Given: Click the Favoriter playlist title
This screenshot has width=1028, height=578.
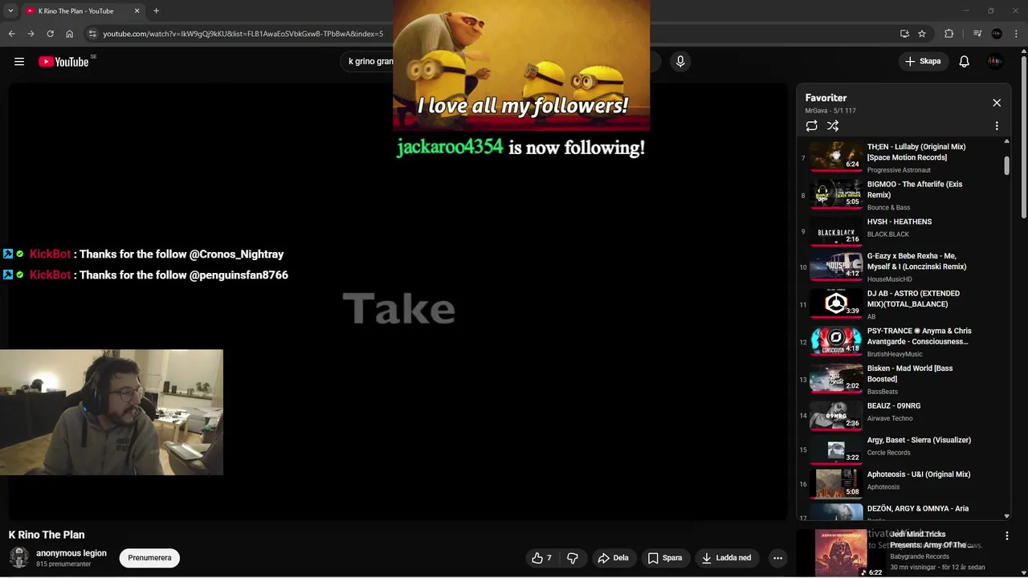Looking at the screenshot, I should click(826, 98).
